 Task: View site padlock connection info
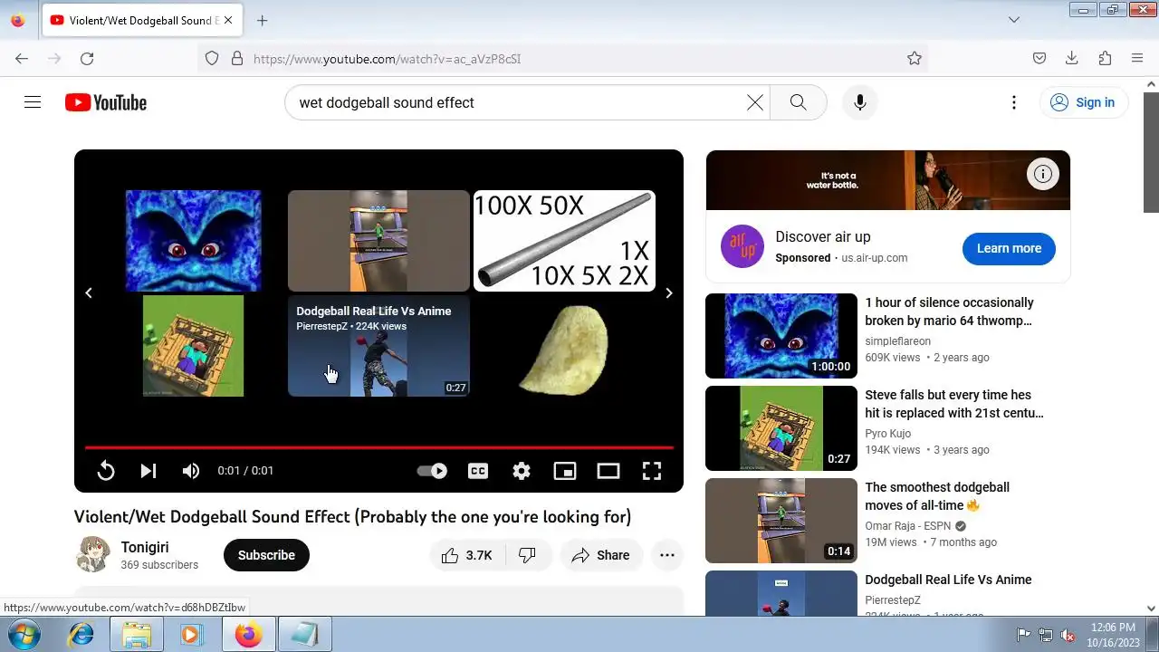click(x=237, y=59)
